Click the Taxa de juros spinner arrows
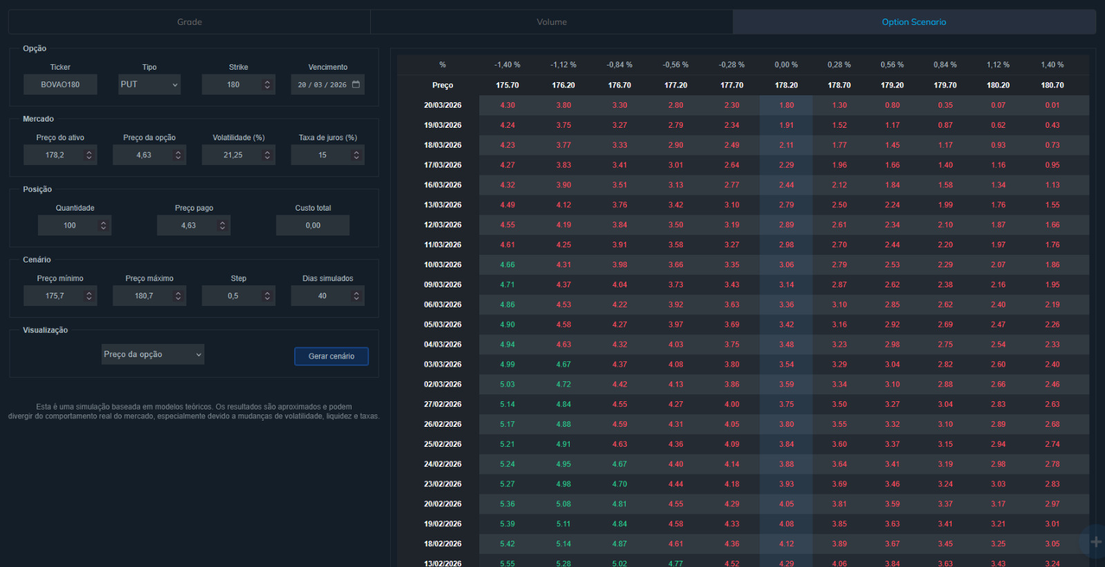The image size is (1105, 567). (356, 155)
